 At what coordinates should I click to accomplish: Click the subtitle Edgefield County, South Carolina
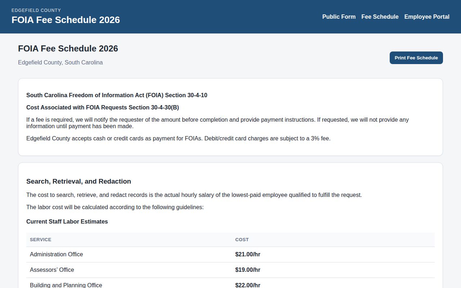tap(60, 62)
